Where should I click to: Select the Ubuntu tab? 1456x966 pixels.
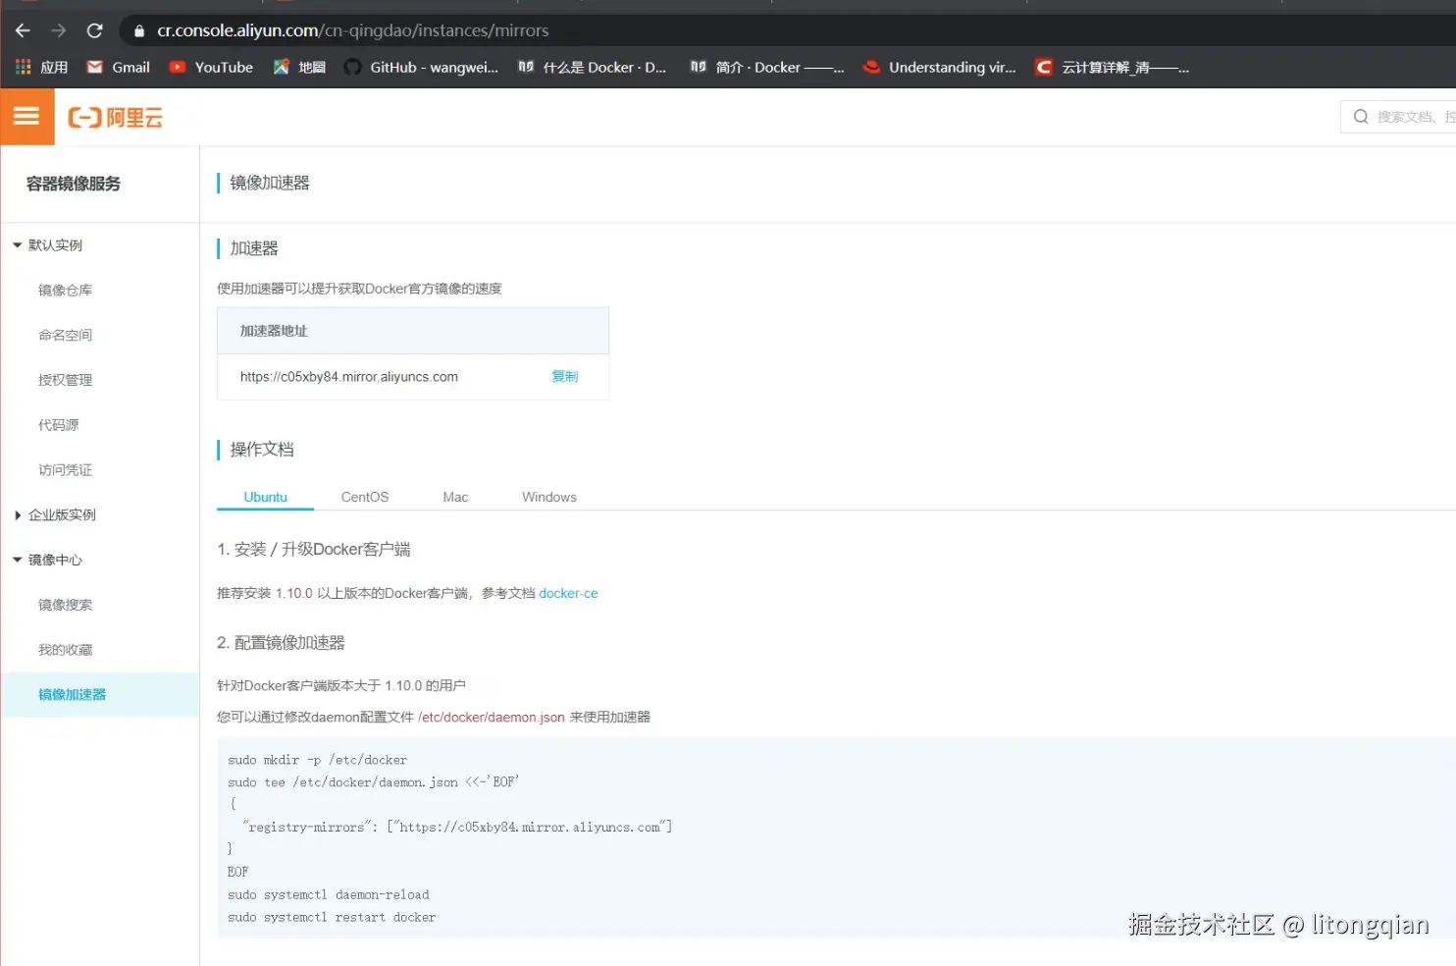[265, 497]
